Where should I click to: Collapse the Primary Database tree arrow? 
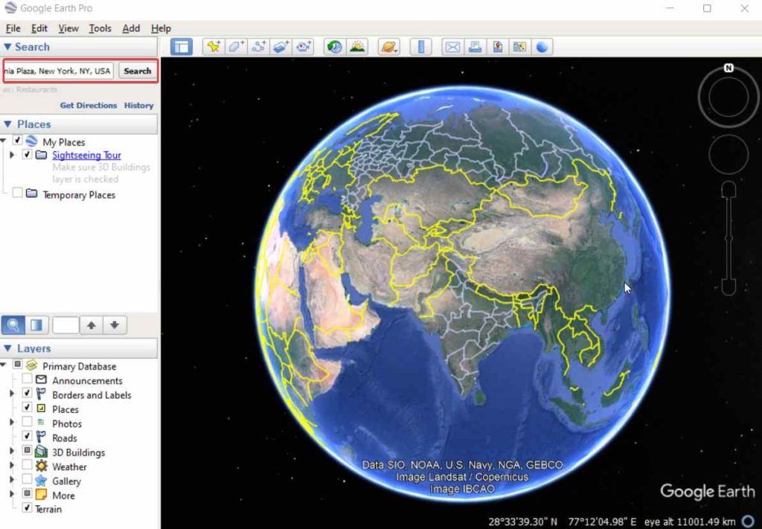click(x=3, y=365)
